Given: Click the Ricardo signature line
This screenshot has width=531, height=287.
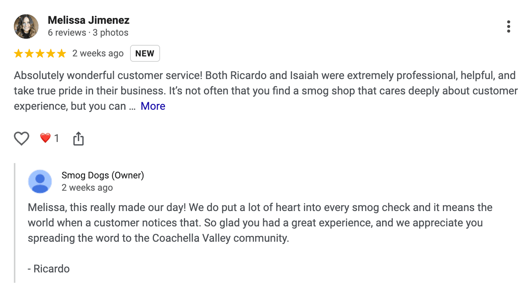Looking at the screenshot, I should click(48, 269).
